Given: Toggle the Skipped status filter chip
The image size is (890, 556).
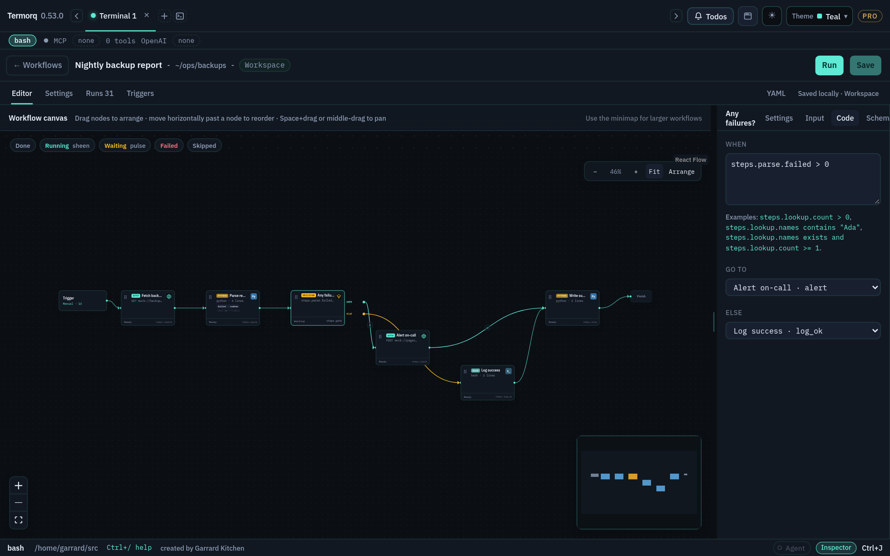Looking at the screenshot, I should coord(204,146).
